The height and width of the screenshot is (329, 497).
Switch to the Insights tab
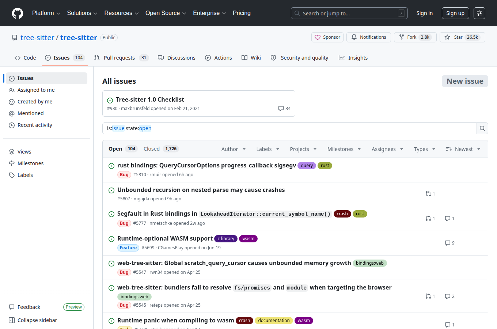click(x=353, y=58)
